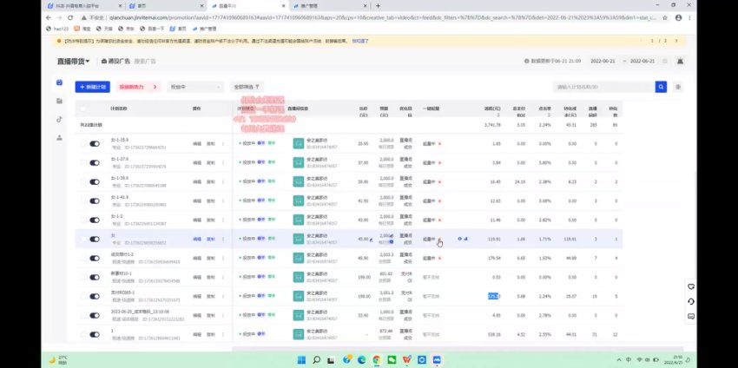Screen dimensions: 738x368
Task: Focus the plan name/ID search field
Action: point(604,87)
